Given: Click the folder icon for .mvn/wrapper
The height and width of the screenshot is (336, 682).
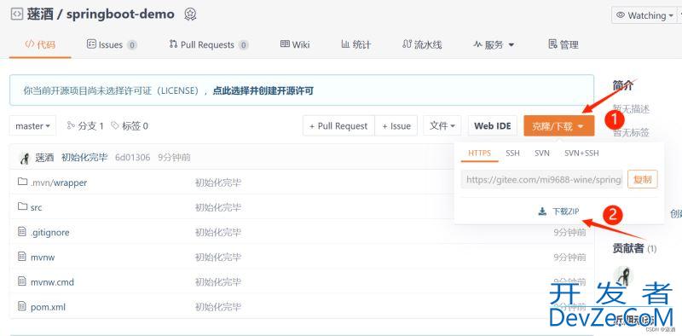Looking at the screenshot, I should (22, 182).
